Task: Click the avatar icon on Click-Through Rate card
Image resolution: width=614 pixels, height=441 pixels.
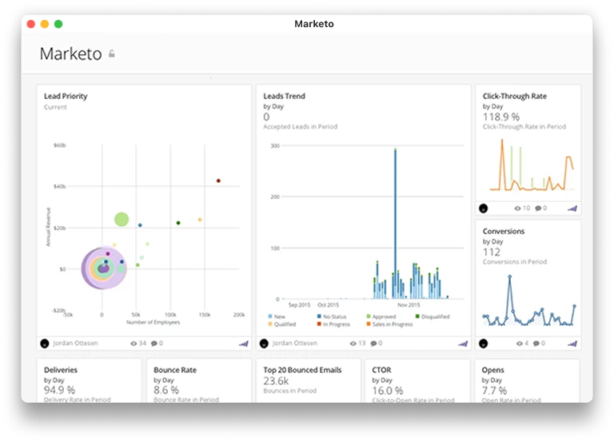Action: point(484,209)
